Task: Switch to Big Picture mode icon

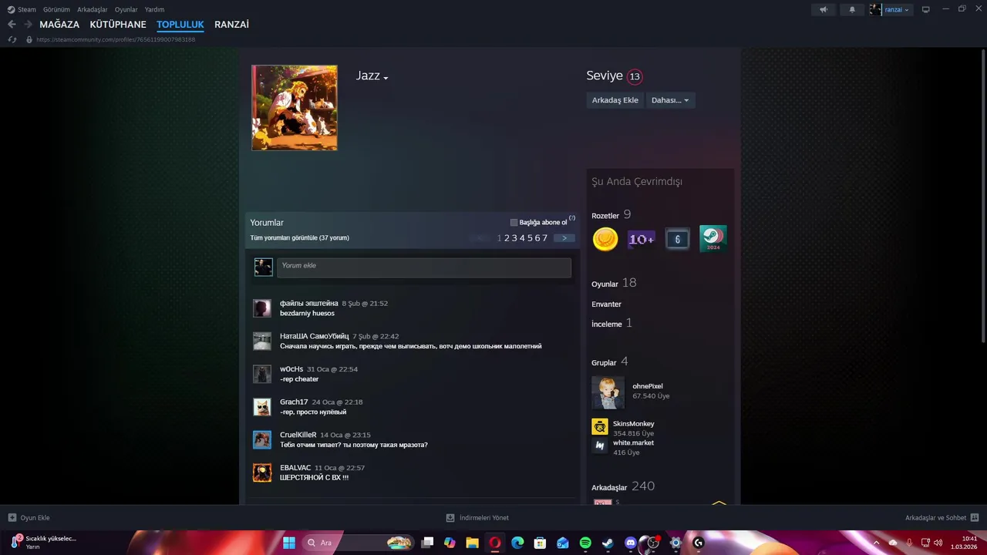Action: click(x=926, y=9)
